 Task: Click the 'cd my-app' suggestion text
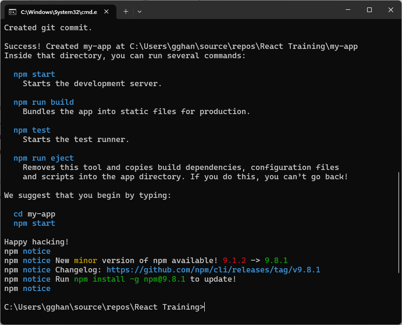click(x=34, y=214)
